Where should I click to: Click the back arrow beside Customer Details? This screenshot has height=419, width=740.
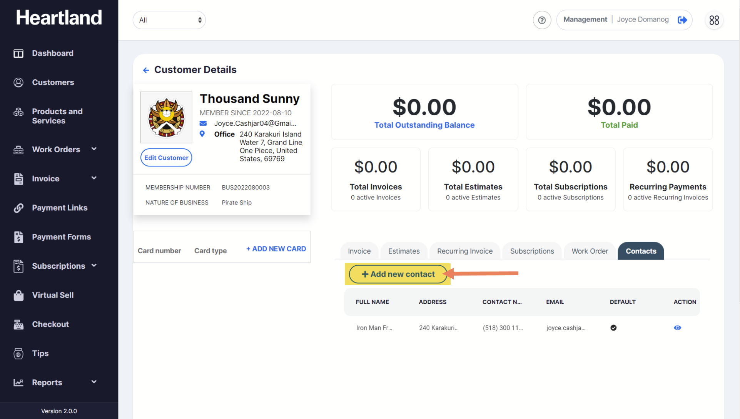click(146, 70)
